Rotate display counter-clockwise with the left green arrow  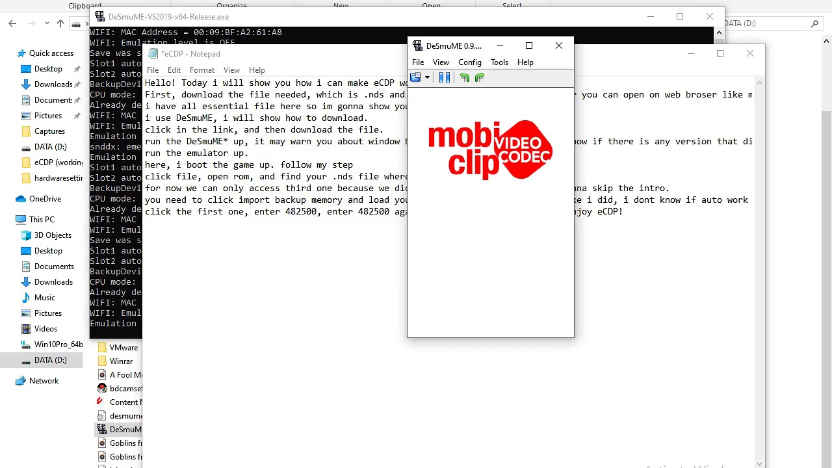tap(464, 77)
